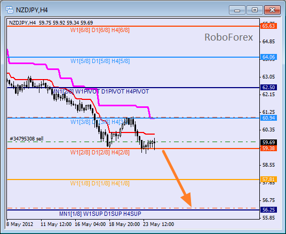Click the RoboForex watermark text
This screenshot has height=234, width=286.
pyautogui.click(x=229, y=37)
